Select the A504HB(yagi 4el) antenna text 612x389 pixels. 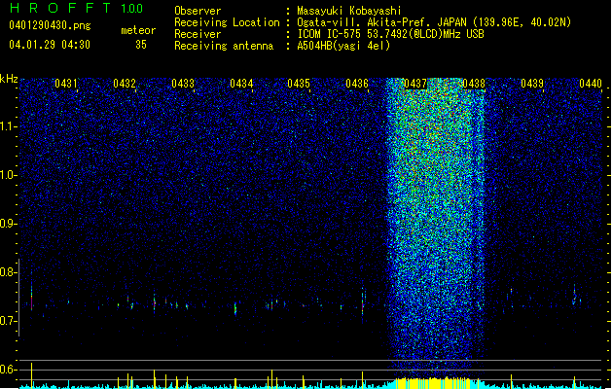pos(343,46)
